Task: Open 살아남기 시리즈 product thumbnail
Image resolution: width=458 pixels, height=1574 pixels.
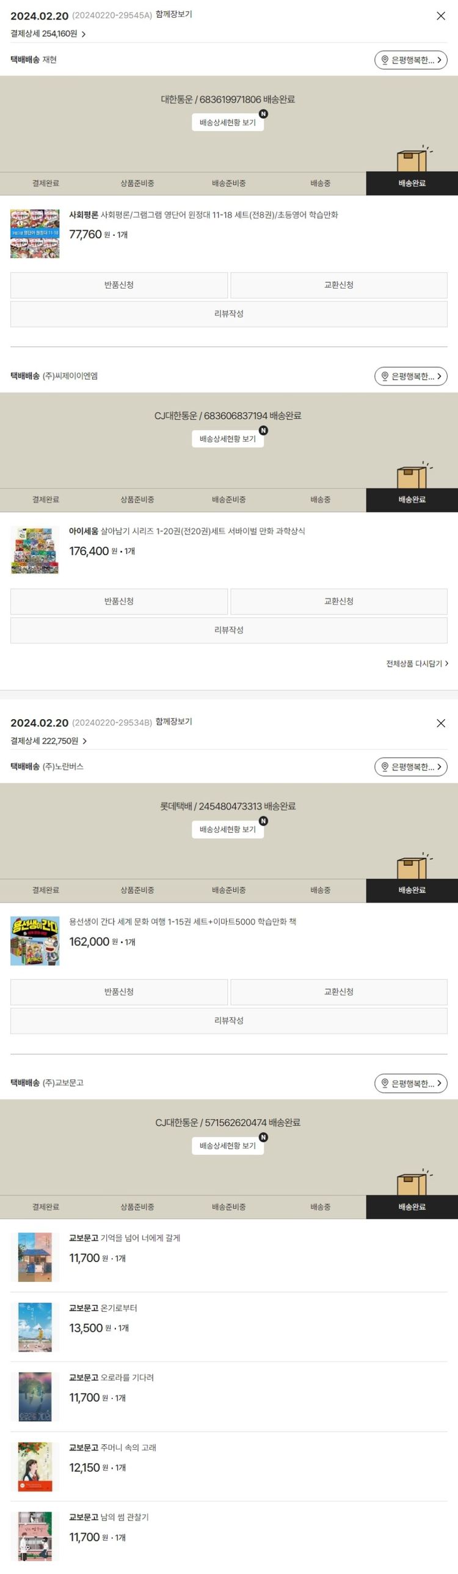Action: click(x=35, y=550)
